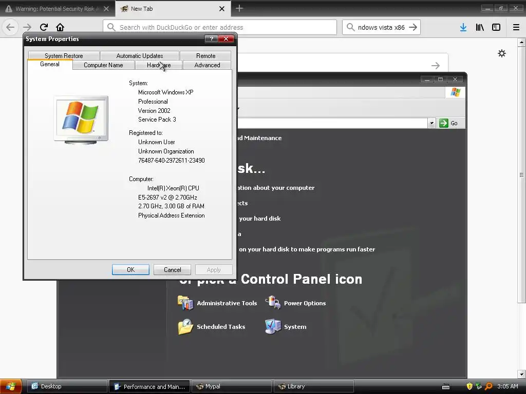
Task: Close the System Properties dialog
Action: pos(226,39)
